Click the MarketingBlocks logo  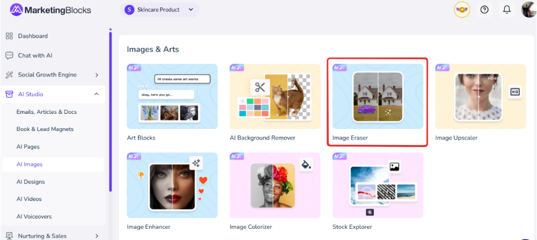point(50,10)
